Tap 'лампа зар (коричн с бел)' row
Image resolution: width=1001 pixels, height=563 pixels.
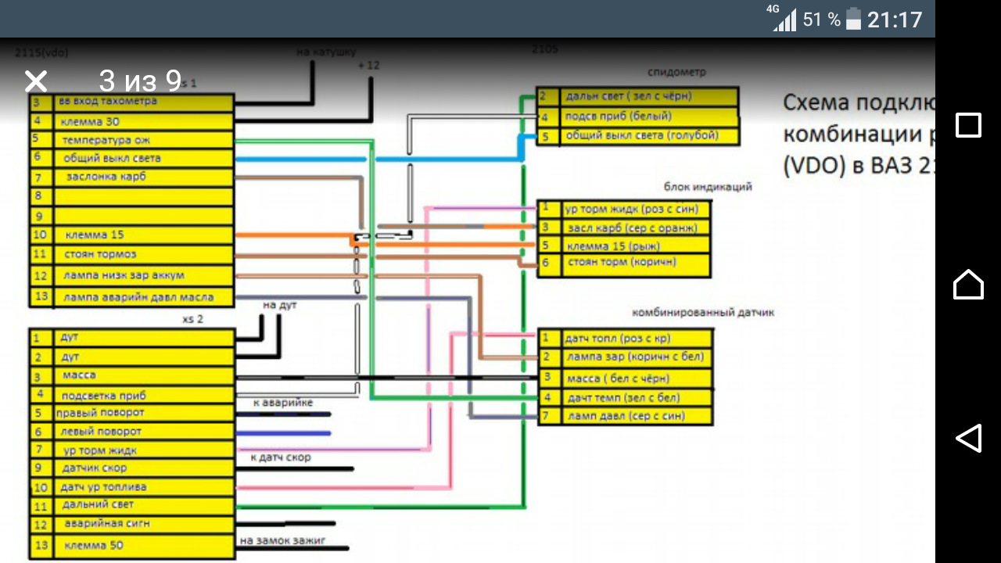coord(625,357)
